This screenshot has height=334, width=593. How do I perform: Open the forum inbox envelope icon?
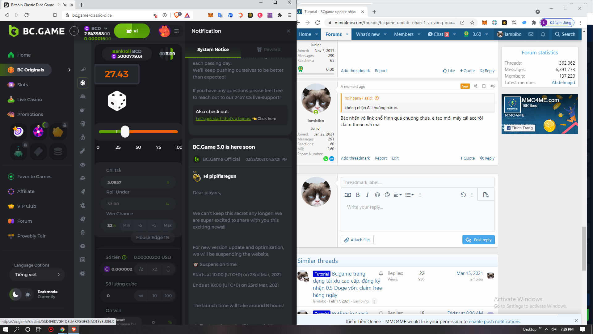pyautogui.click(x=531, y=34)
